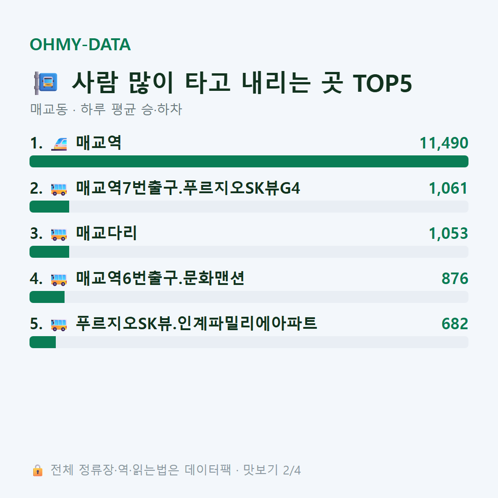Click the bus icon beside 푸르지오SK뷰.인계파밀리에아파트
This screenshot has height=498, width=498.
click(x=59, y=325)
